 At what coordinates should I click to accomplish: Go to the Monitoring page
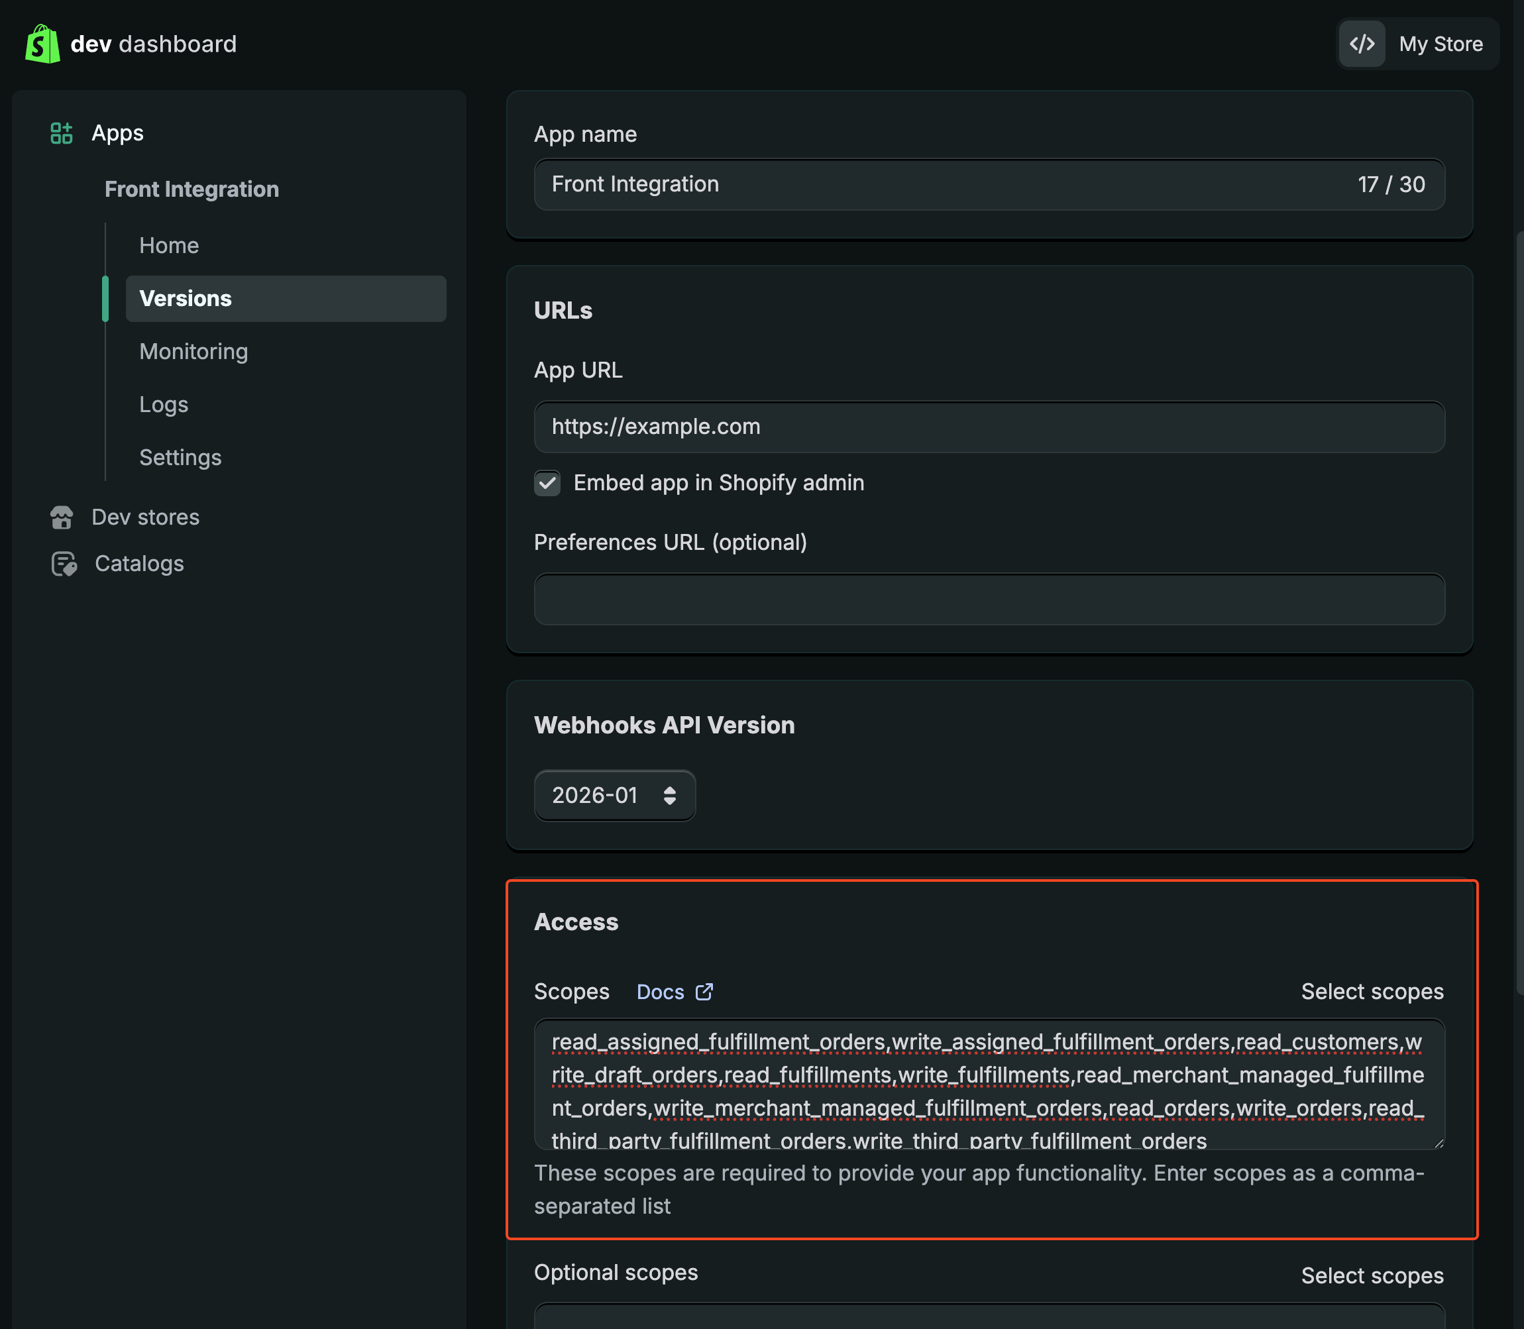tap(193, 352)
